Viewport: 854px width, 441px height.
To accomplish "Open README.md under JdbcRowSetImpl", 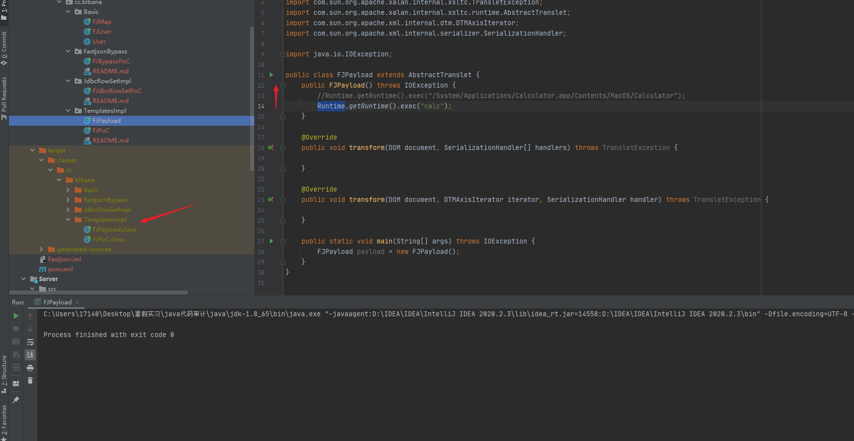I will (x=110, y=101).
